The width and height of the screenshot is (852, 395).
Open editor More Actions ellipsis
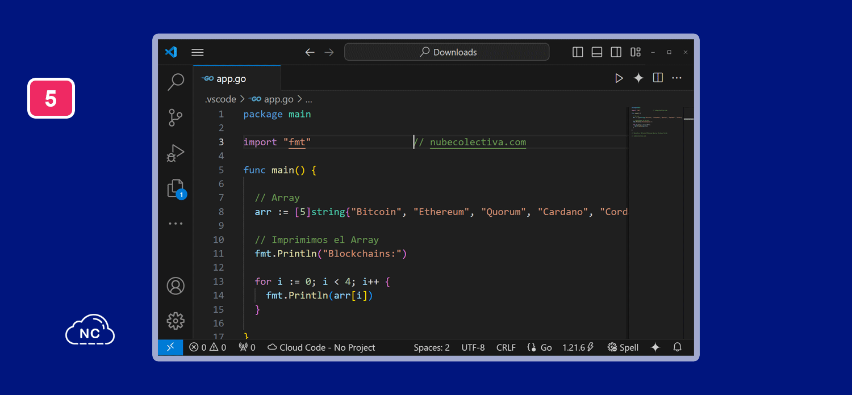[676, 78]
